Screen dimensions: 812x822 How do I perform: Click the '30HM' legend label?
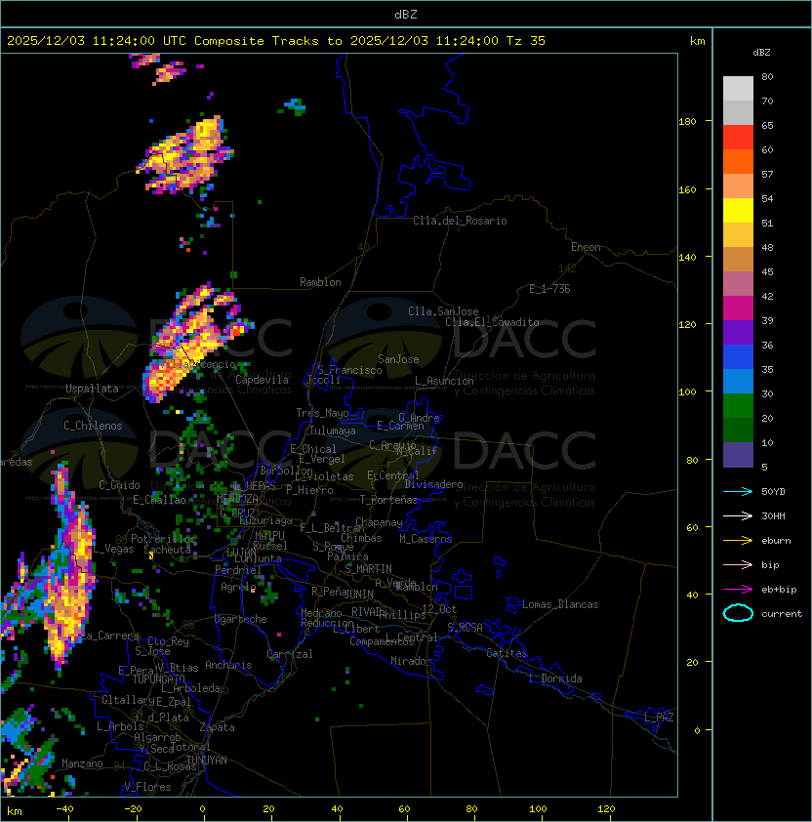[x=773, y=515]
